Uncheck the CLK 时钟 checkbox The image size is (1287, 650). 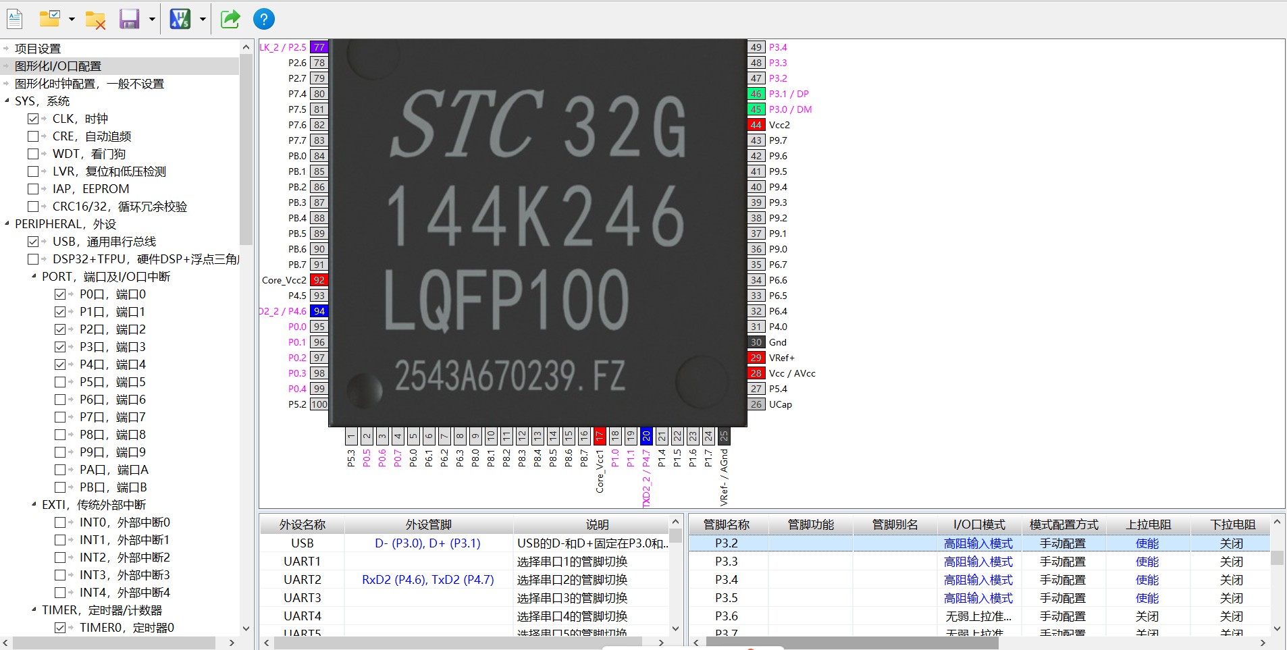tap(33, 119)
